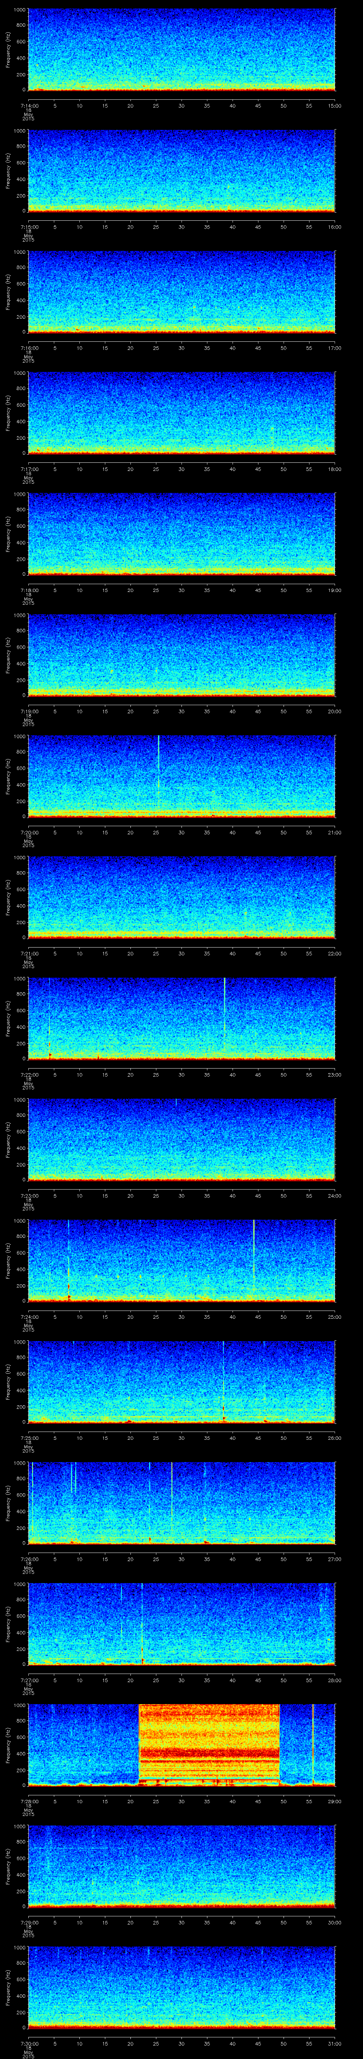
Task: Click the "15:00" end time label
Action: pos(335,105)
